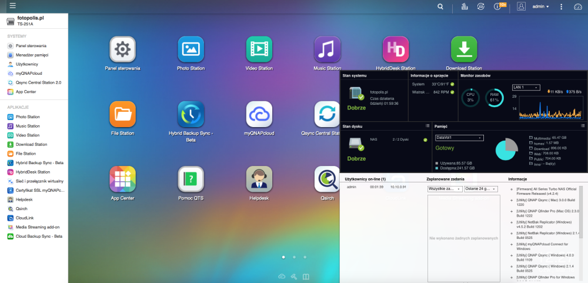Switch to the second desktop page dot
The width and height of the screenshot is (588, 283).
294,257
